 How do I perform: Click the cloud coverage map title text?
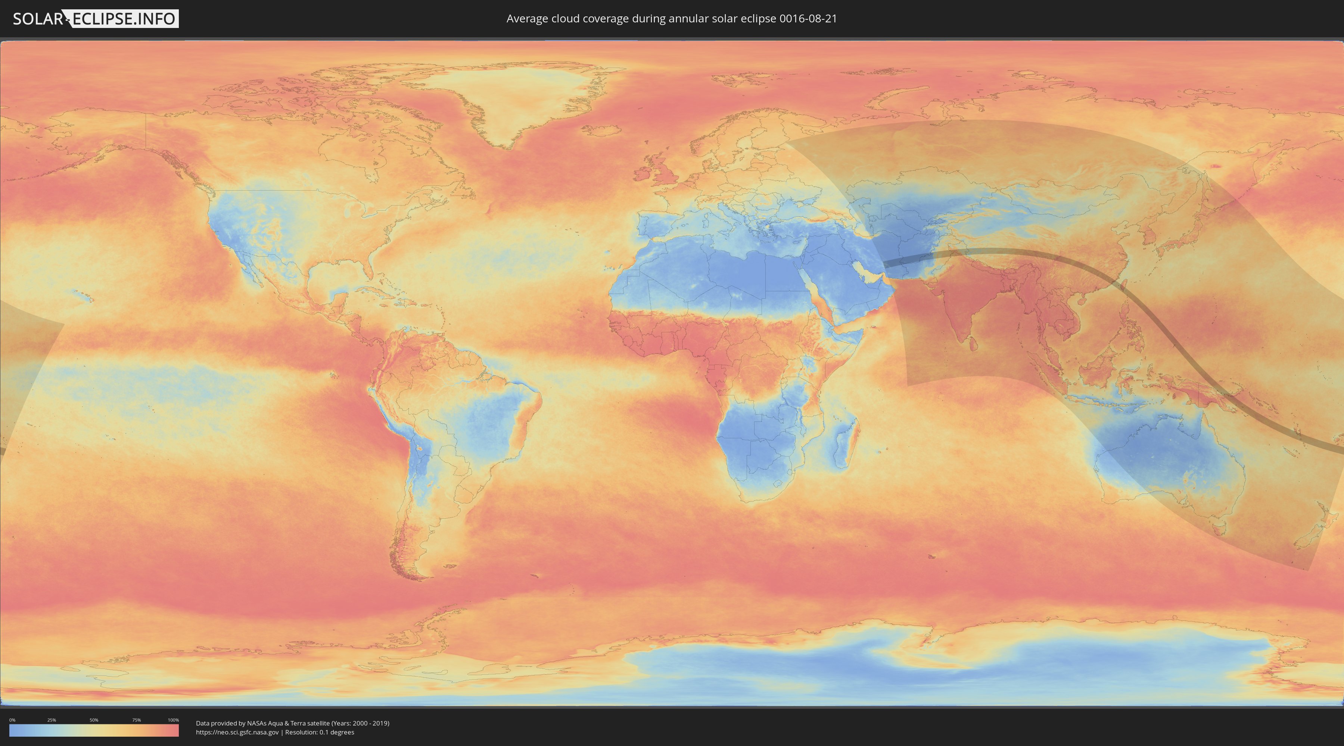[x=672, y=19]
